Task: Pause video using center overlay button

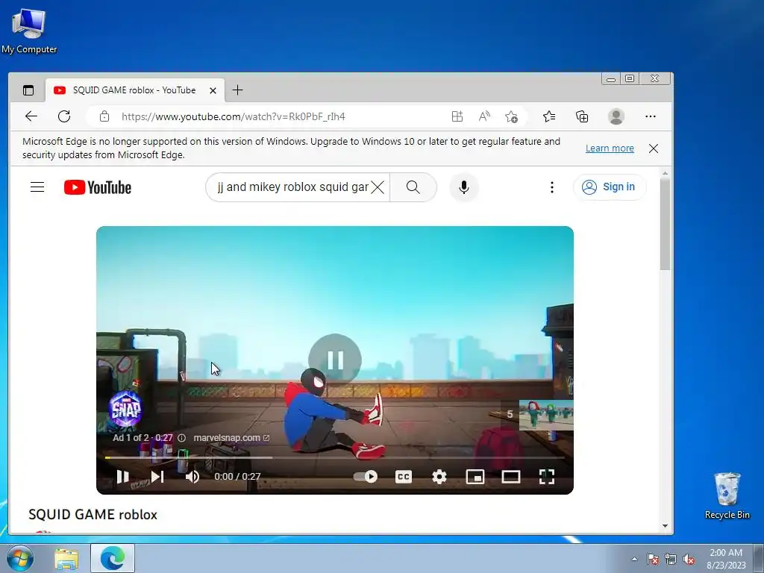Action: [335, 360]
